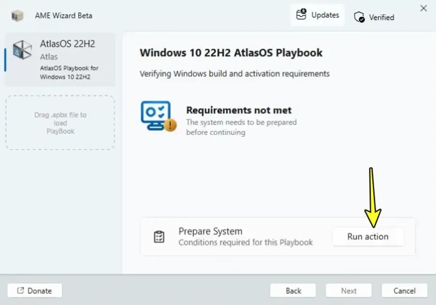Select the AtlasOS 22H2 playbook title
Viewport: 436px width, 305px height.
pyautogui.click(x=67, y=44)
